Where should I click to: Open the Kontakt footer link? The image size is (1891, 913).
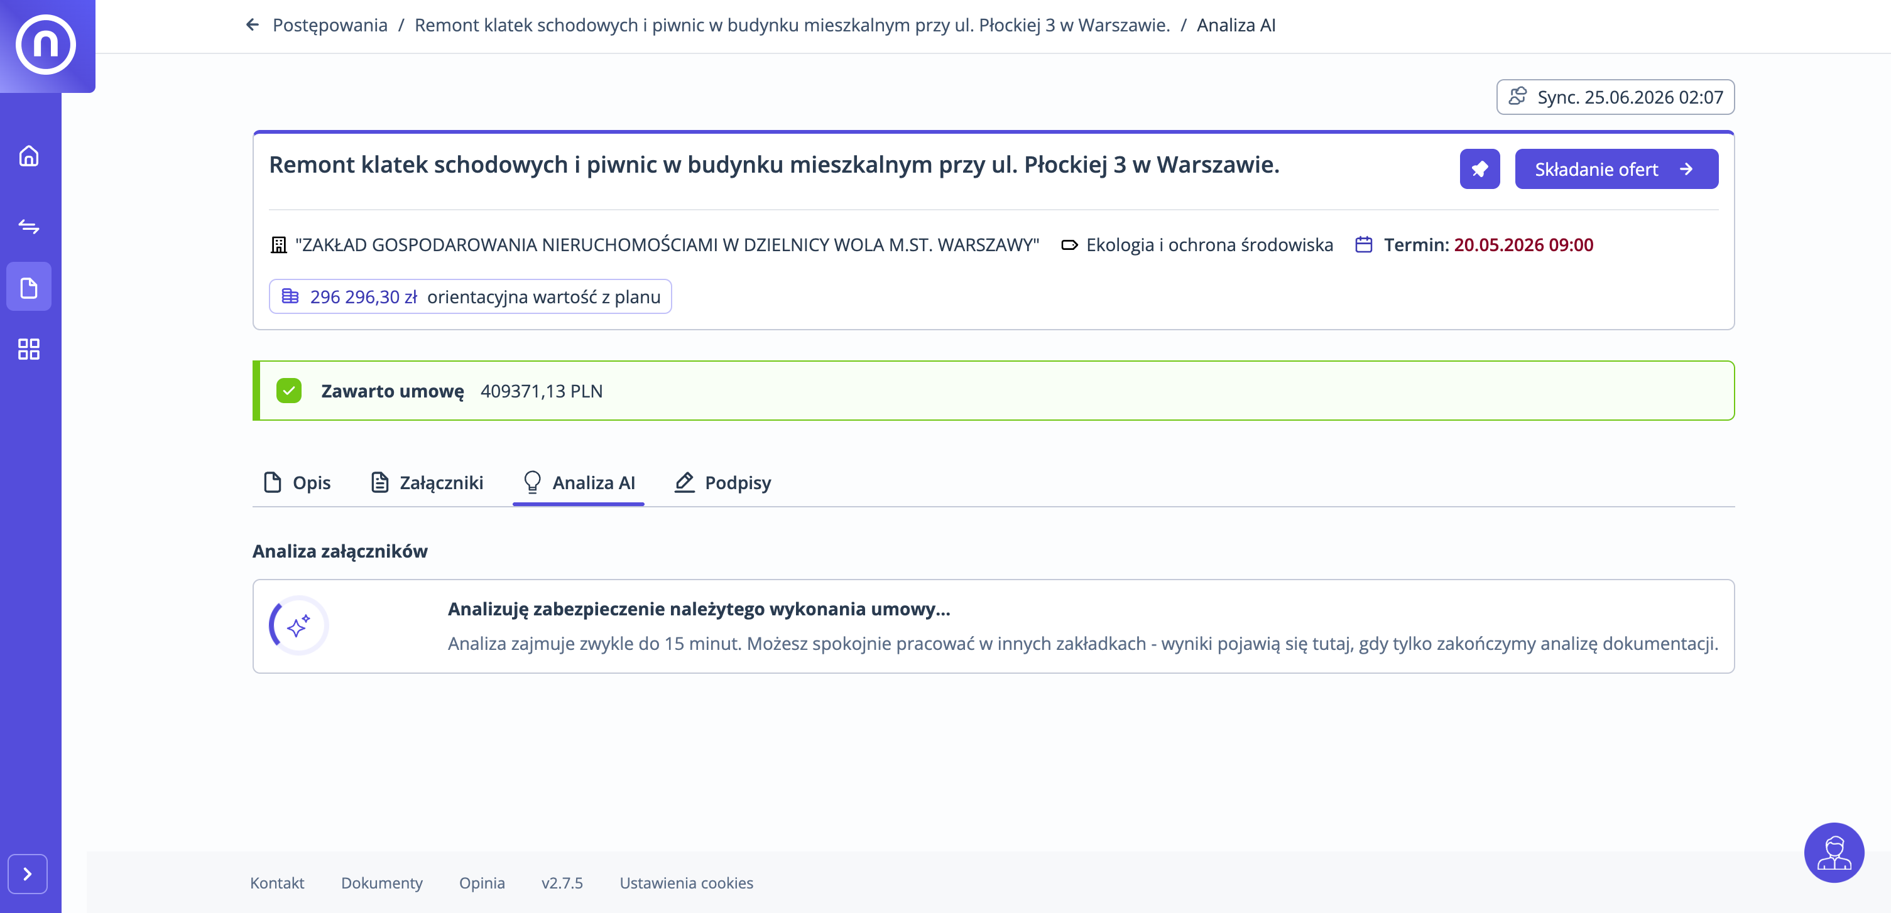tap(277, 883)
